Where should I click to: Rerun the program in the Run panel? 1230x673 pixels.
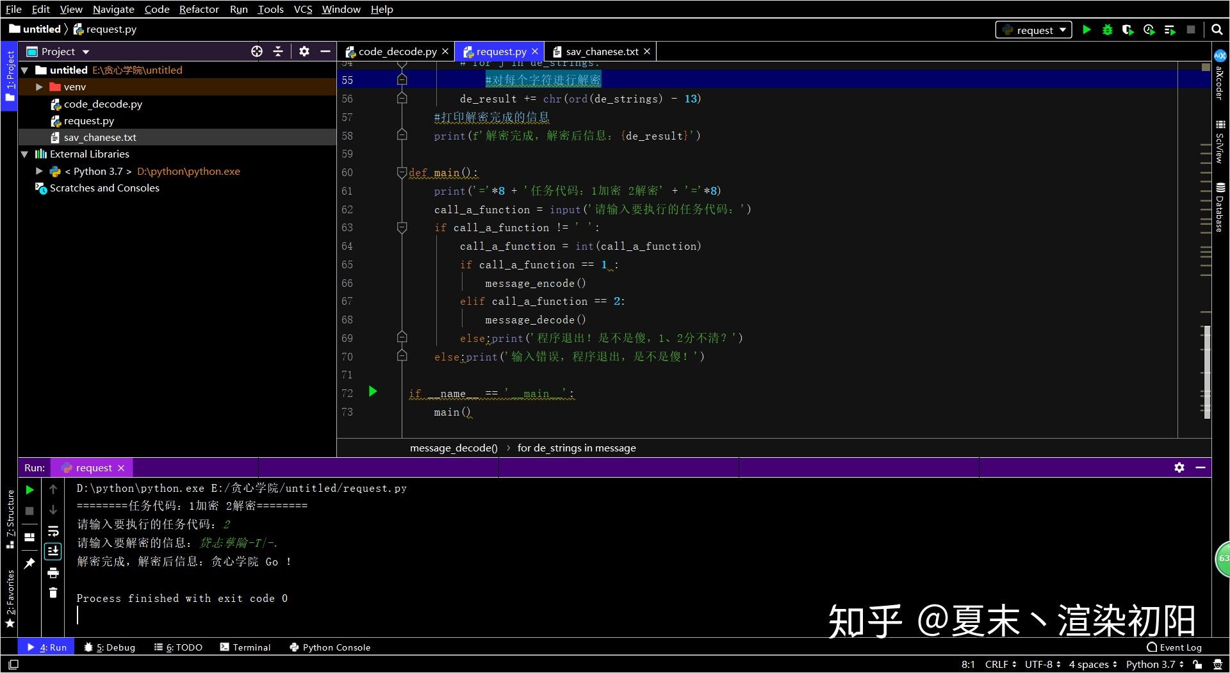29,489
